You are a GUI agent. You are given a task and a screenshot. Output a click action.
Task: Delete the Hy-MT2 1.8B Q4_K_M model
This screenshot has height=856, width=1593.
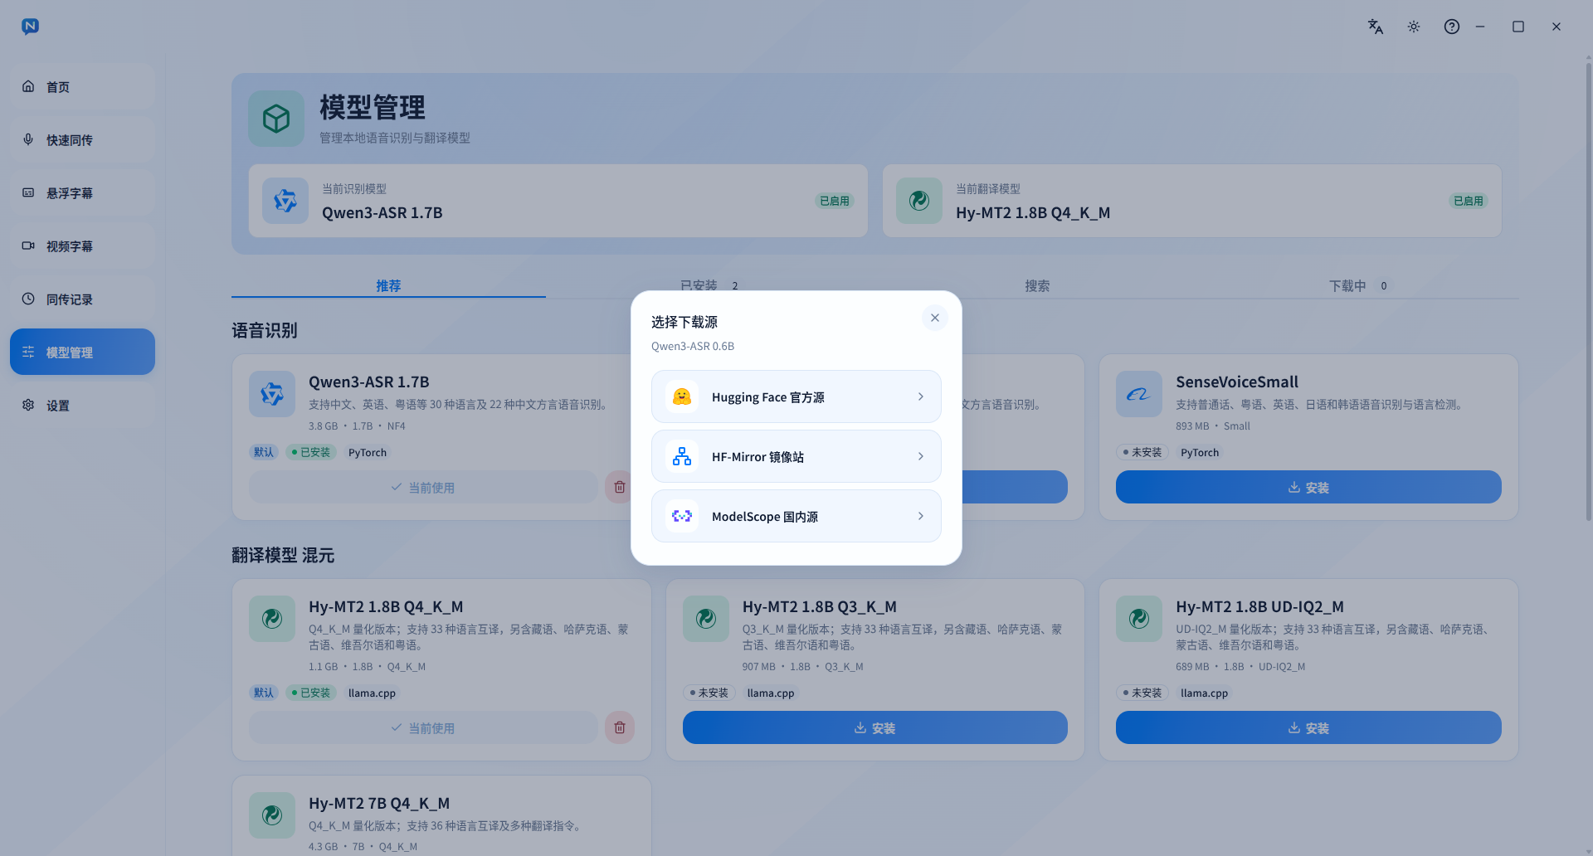[620, 727]
